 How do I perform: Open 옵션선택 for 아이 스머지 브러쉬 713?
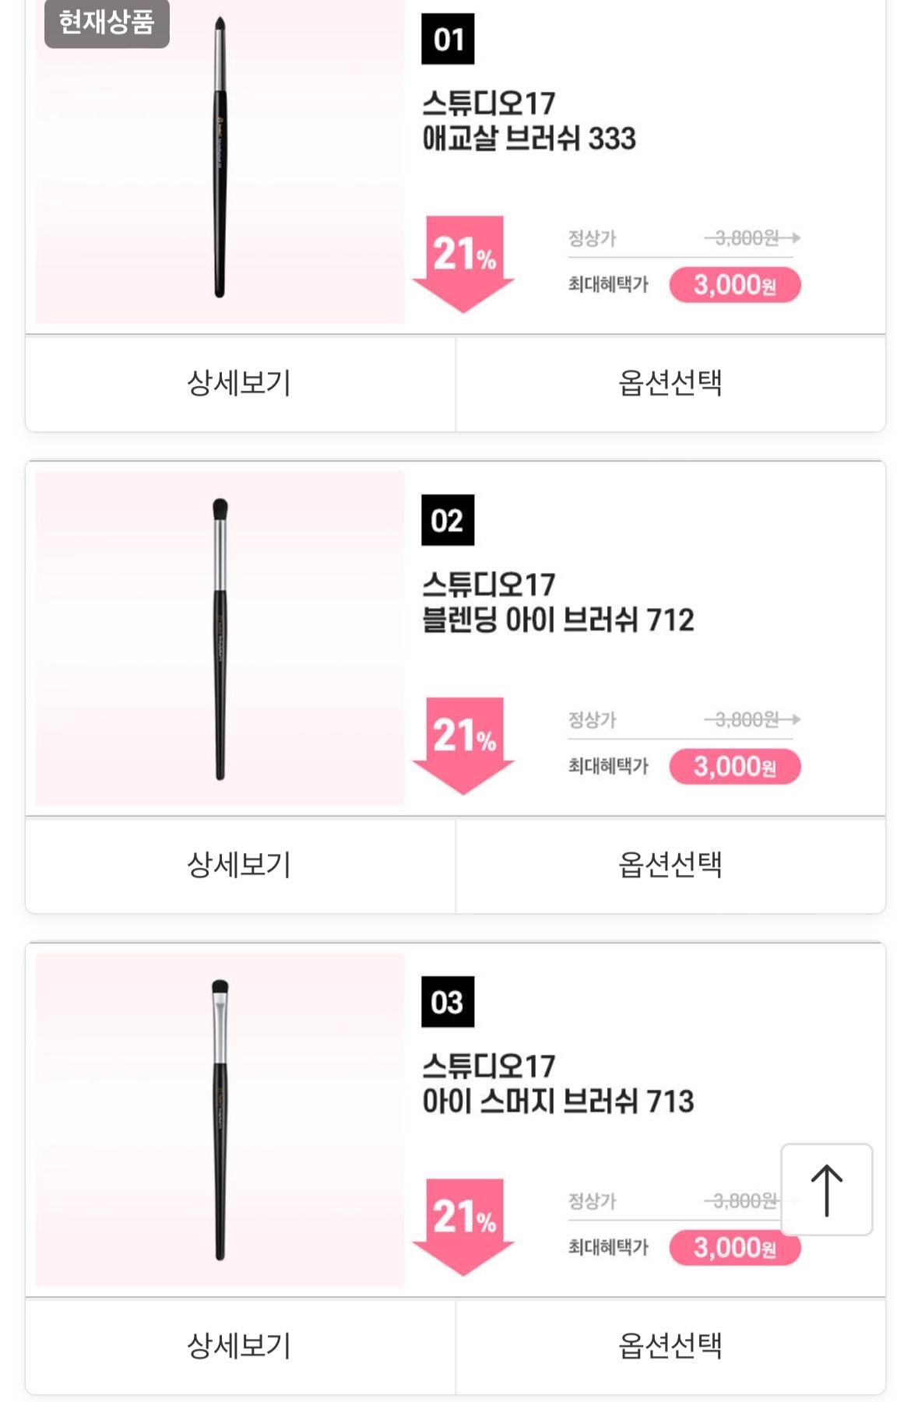coord(670,1347)
